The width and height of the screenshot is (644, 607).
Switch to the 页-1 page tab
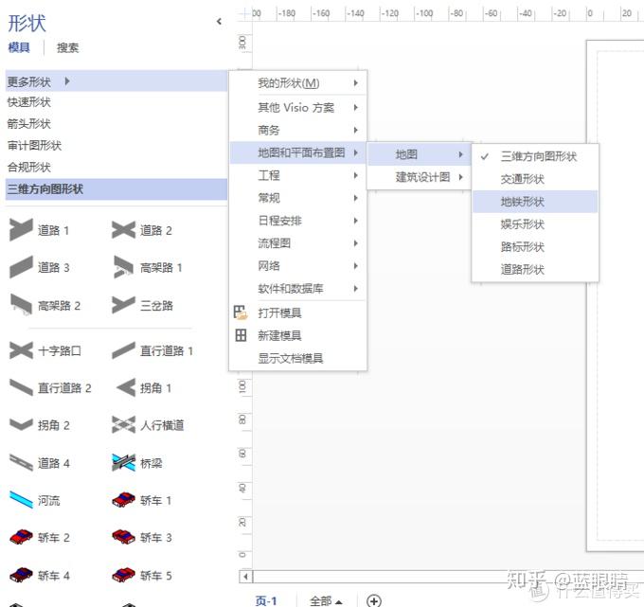point(266,600)
